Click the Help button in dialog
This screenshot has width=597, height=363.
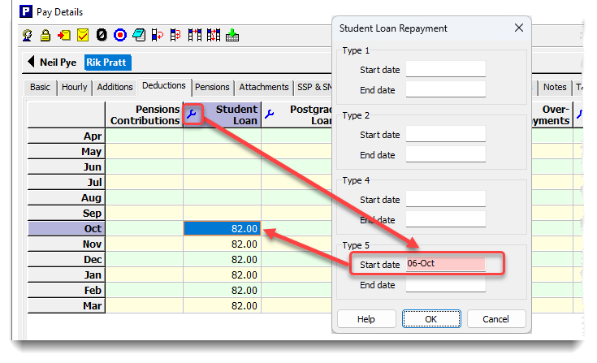click(x=366, y=319)
